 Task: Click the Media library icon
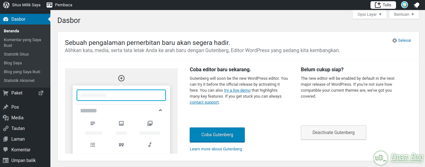point(6,118)
